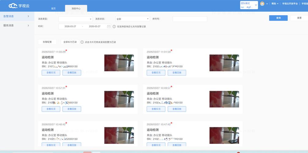Click 查看回放 on the 10:49:57 alert
This screenshot has width=308, height=153.
(x=177, y=109)
